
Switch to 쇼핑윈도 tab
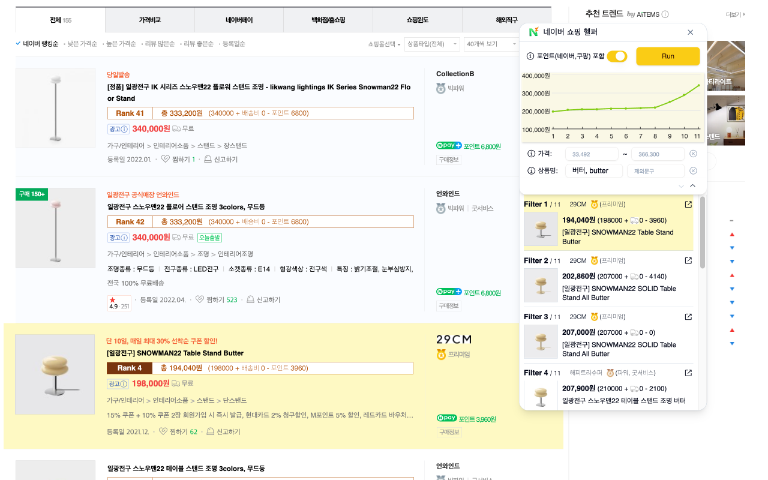point(417,20)
